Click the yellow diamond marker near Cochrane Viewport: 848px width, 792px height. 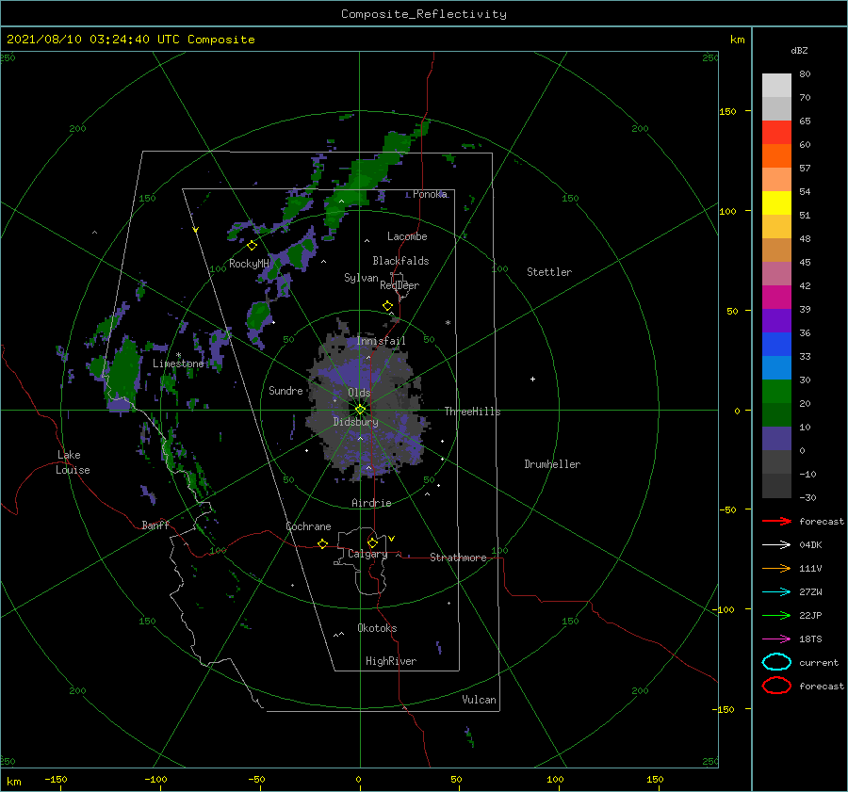tap(322, 544)
